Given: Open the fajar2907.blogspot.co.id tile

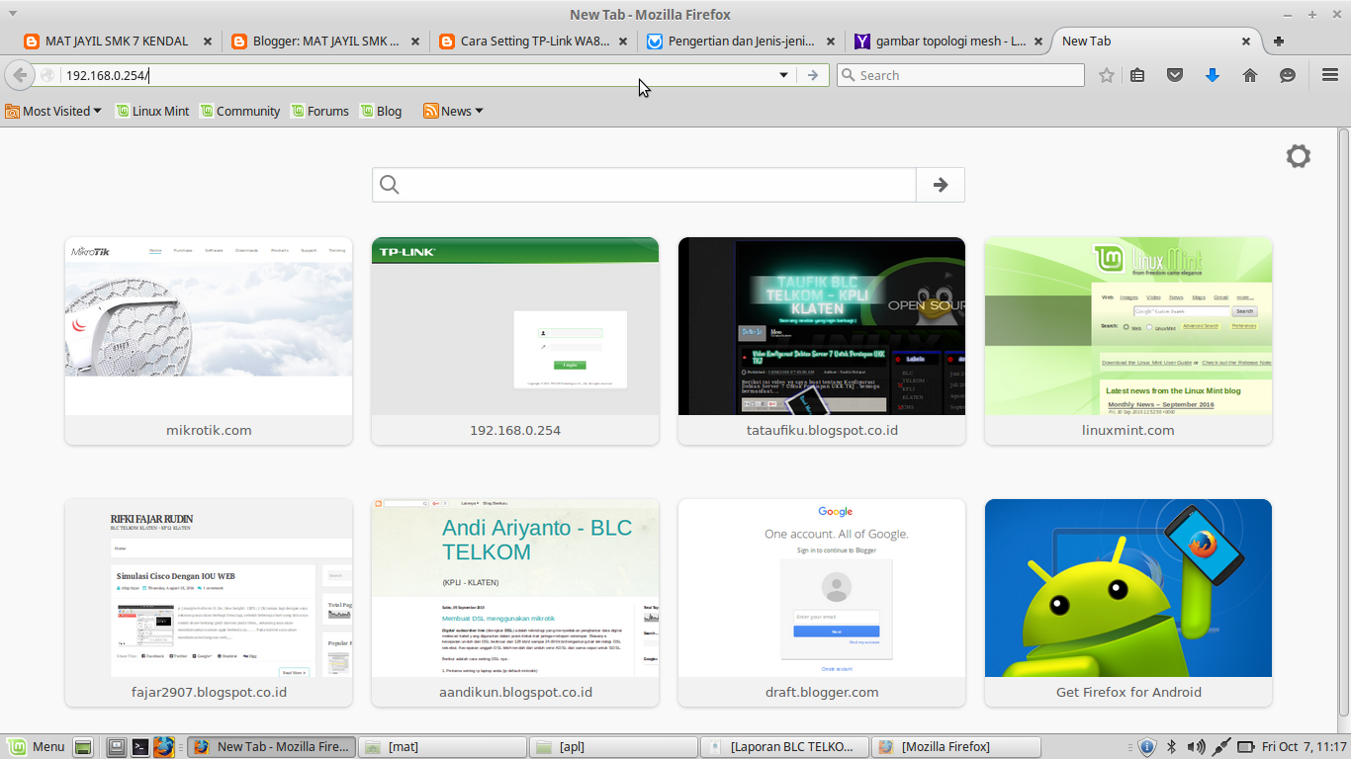Looking at the screenshot, I should [209, 603].
